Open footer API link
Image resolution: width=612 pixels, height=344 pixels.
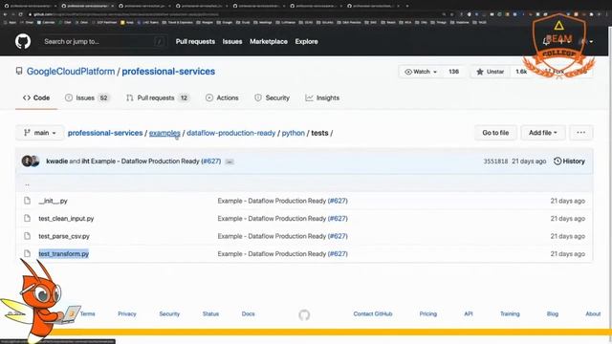(x=469, y=313)
